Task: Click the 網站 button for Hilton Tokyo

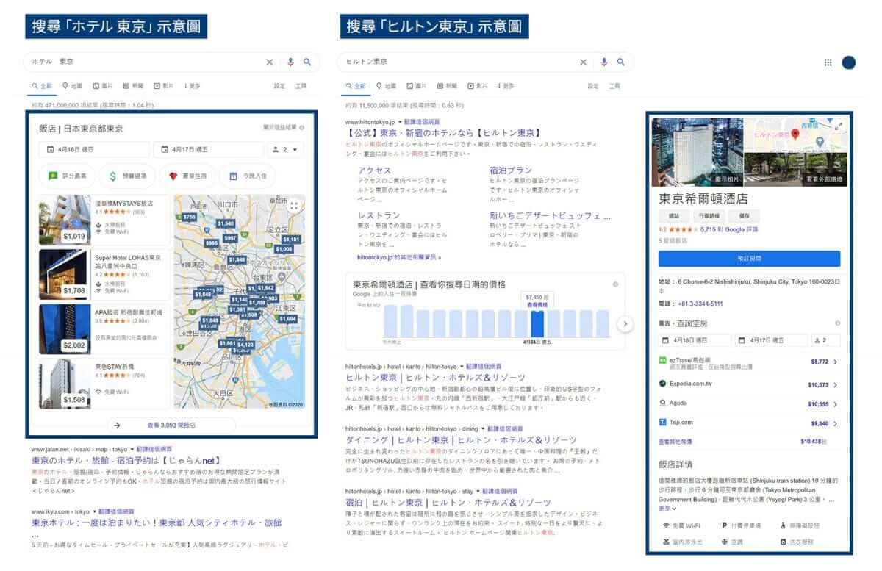Action: click(x=673, y=217)
